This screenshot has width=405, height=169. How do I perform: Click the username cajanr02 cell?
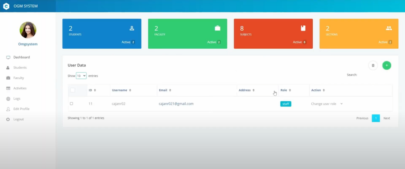tap(118, 104)
